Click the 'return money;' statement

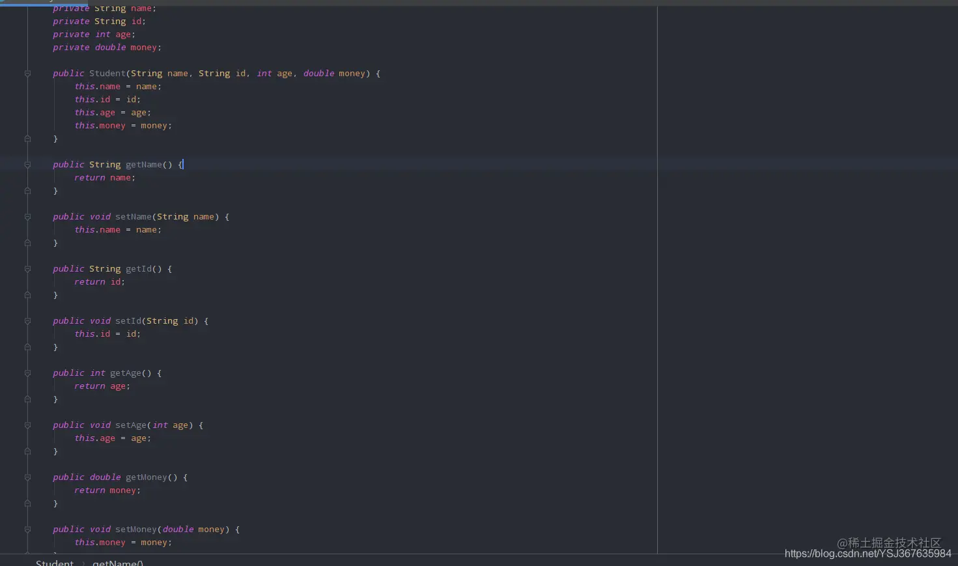tap(107, 490)
